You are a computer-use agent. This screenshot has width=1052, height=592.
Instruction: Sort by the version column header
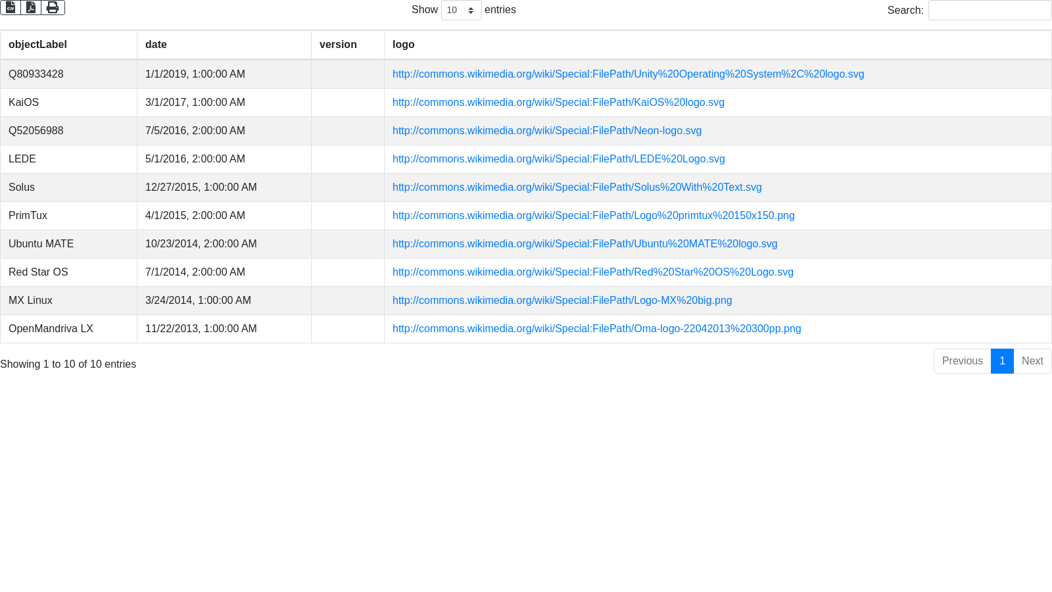338,45
